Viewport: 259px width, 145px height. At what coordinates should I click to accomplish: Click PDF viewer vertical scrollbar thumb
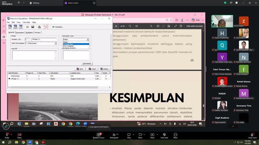(x=204, y=106)
